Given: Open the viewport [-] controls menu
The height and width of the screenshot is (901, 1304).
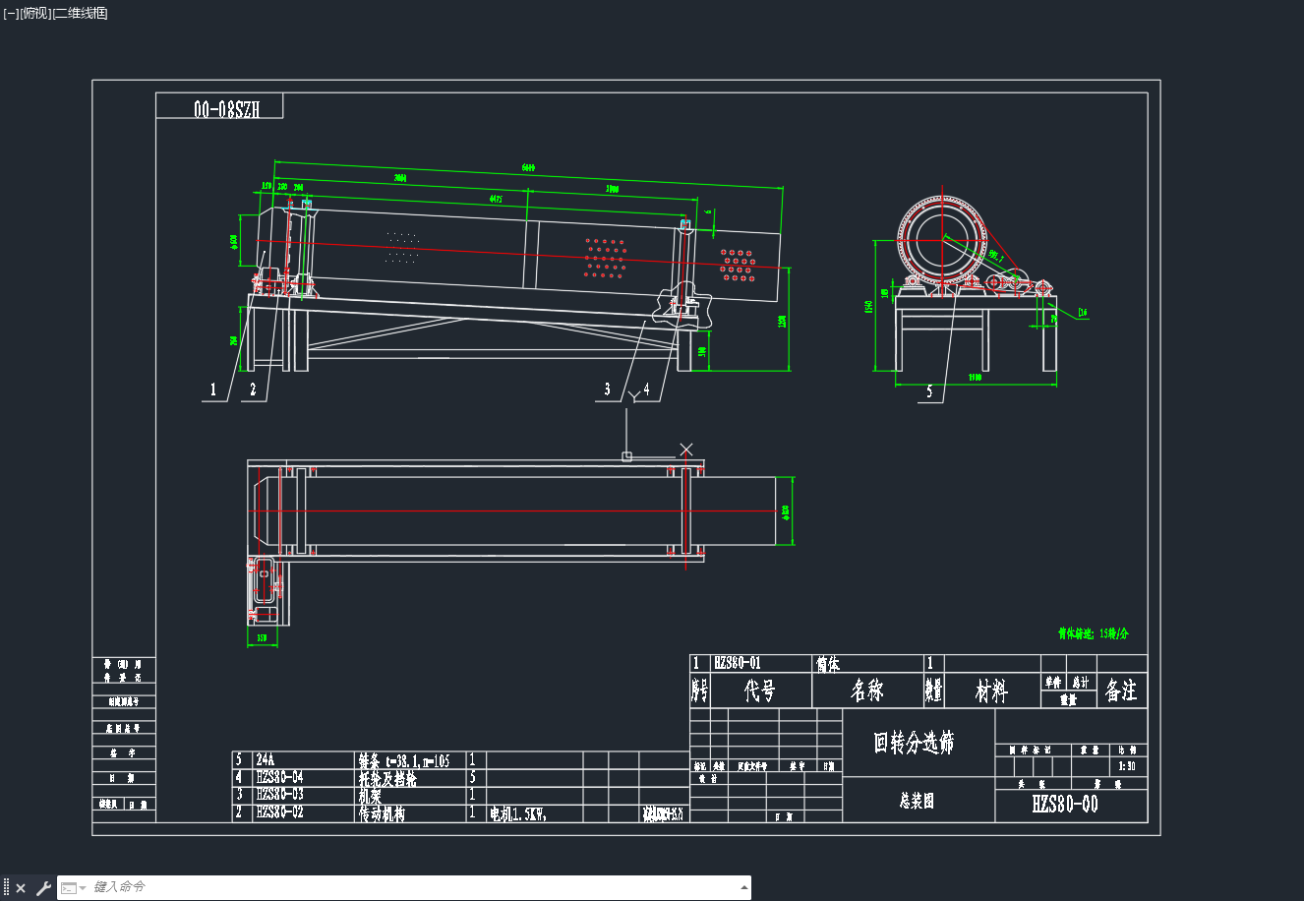Looking at the screenshot, I should [x=10, y=13].
